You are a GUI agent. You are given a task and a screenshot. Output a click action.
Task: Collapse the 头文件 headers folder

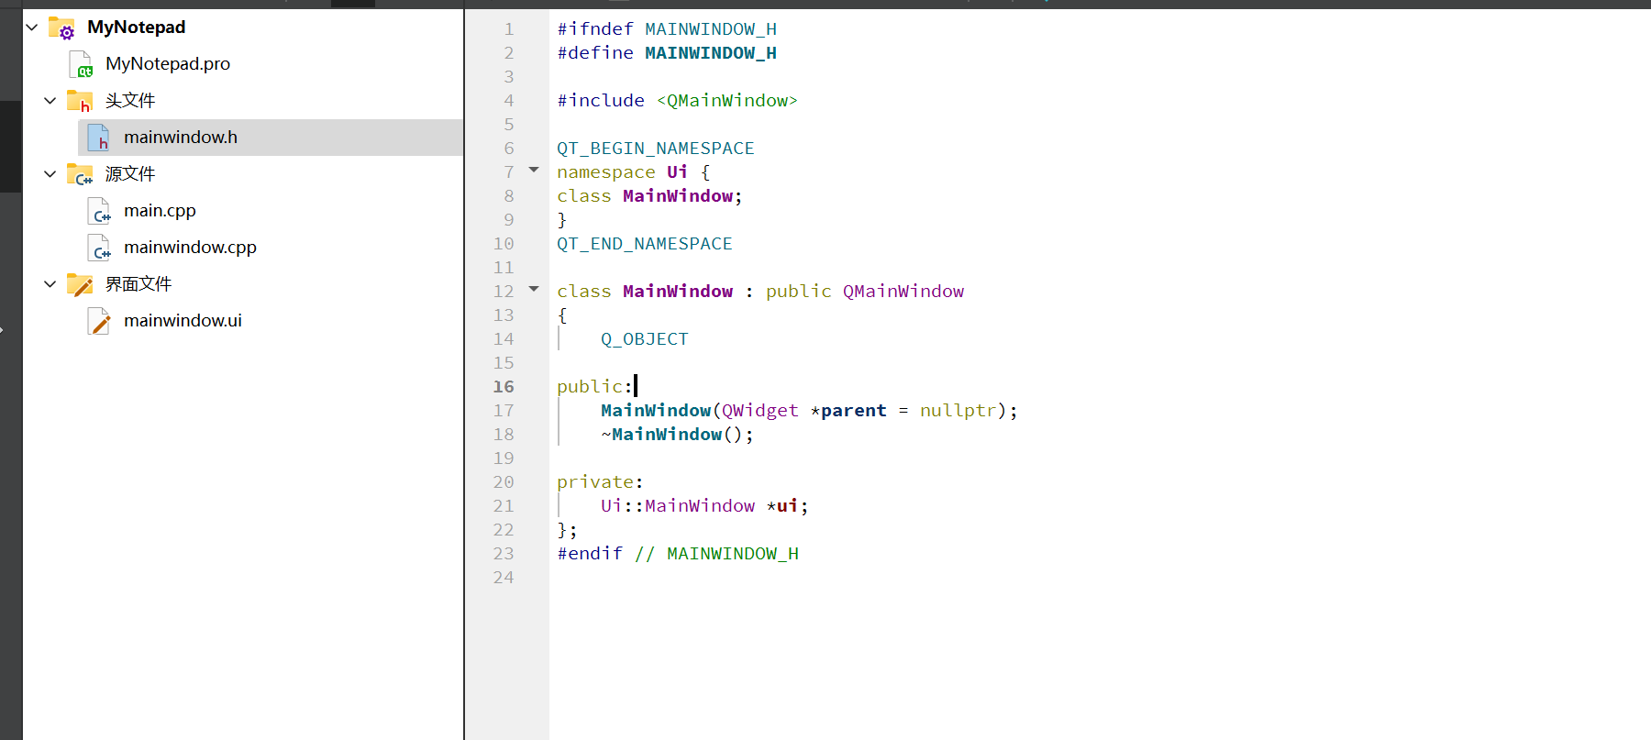point(50,101)
